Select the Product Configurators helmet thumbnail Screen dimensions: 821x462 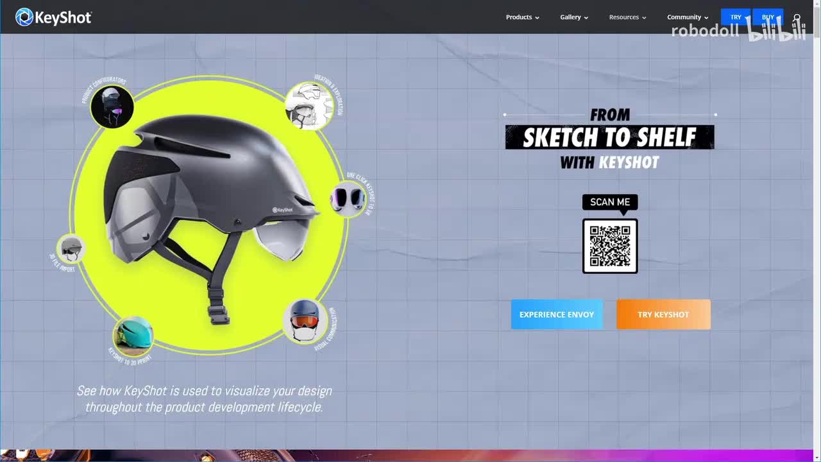(x=112, y=107)
